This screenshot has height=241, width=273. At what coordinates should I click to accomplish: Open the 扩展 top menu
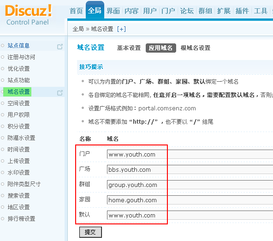tap(224, 11)
